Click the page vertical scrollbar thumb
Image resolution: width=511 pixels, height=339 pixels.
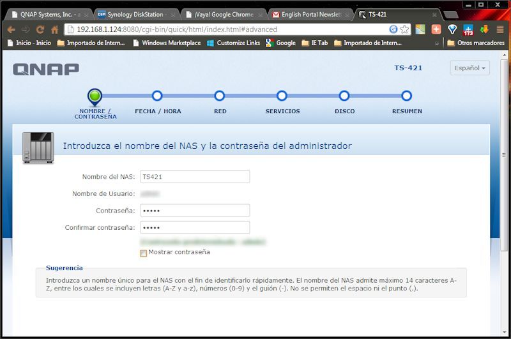pyautogui.click(x=504, y=154)
